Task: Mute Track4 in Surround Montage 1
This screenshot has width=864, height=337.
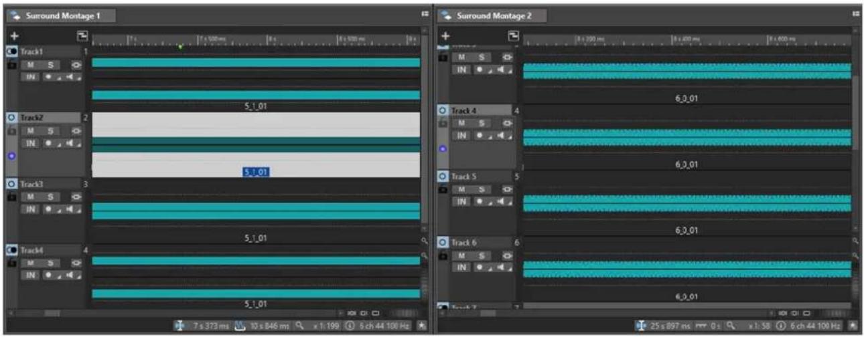Action: click(x=31, y=263)
